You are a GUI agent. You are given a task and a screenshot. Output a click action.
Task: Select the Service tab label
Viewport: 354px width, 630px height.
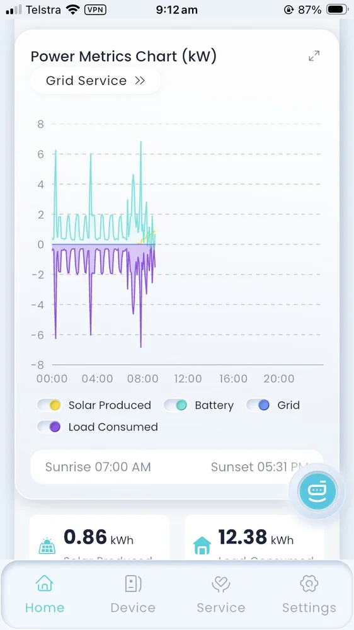coord(220,607)
